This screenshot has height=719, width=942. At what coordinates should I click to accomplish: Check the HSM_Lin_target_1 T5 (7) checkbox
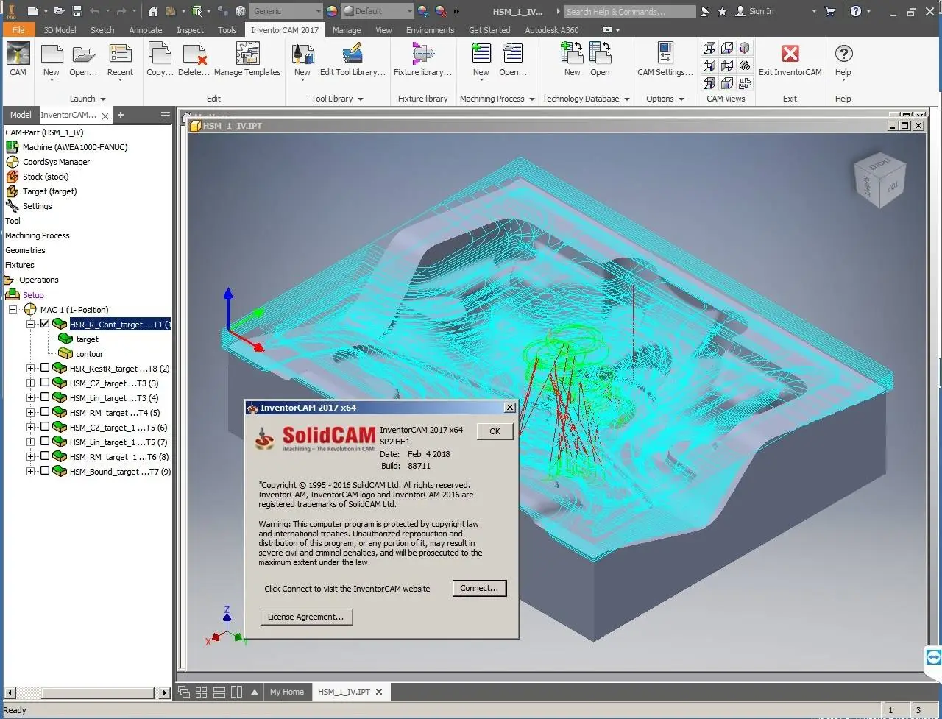coord(45,441)
